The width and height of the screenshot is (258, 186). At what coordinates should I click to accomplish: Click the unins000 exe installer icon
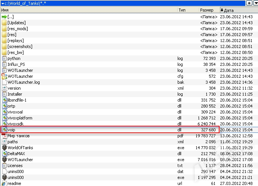(x=4, y=177)
